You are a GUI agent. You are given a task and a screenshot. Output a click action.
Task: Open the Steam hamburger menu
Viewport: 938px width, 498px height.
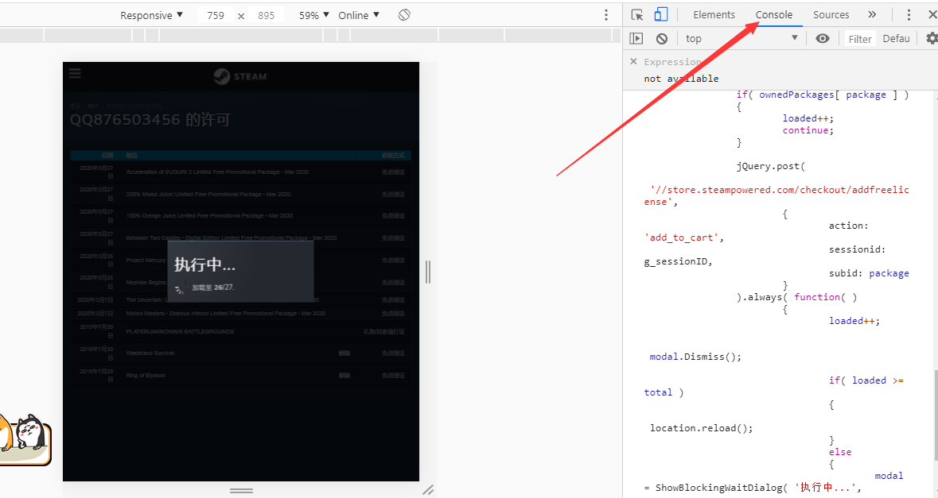click(x=75, y=73)
